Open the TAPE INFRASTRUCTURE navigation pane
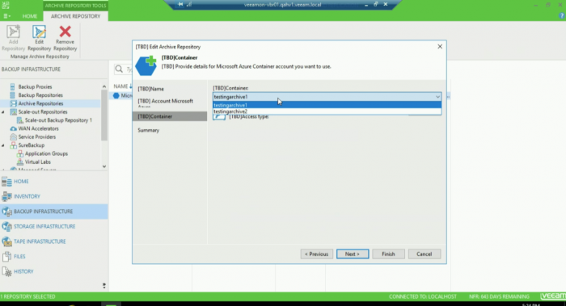This screenshot has width=566, height=306. 54,241
